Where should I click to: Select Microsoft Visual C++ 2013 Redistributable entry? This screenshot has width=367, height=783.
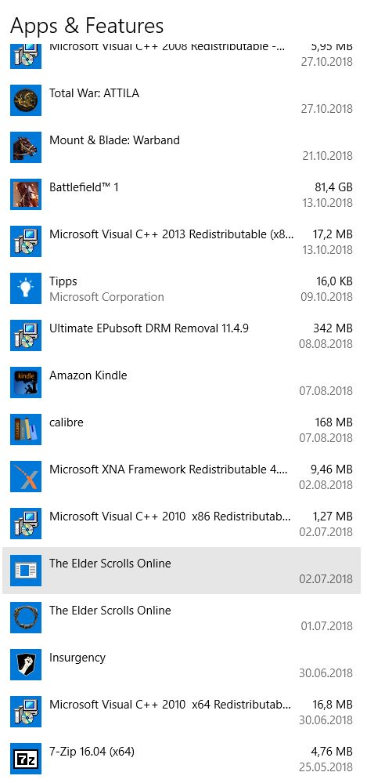(x=182, y=241)
